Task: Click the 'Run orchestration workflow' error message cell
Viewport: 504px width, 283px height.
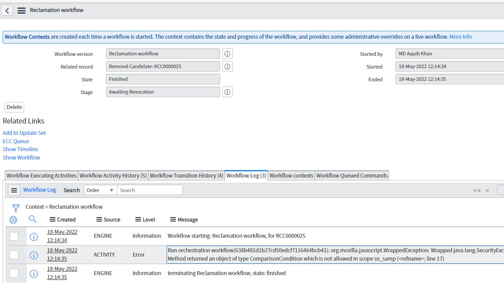Action: point(335,255)
